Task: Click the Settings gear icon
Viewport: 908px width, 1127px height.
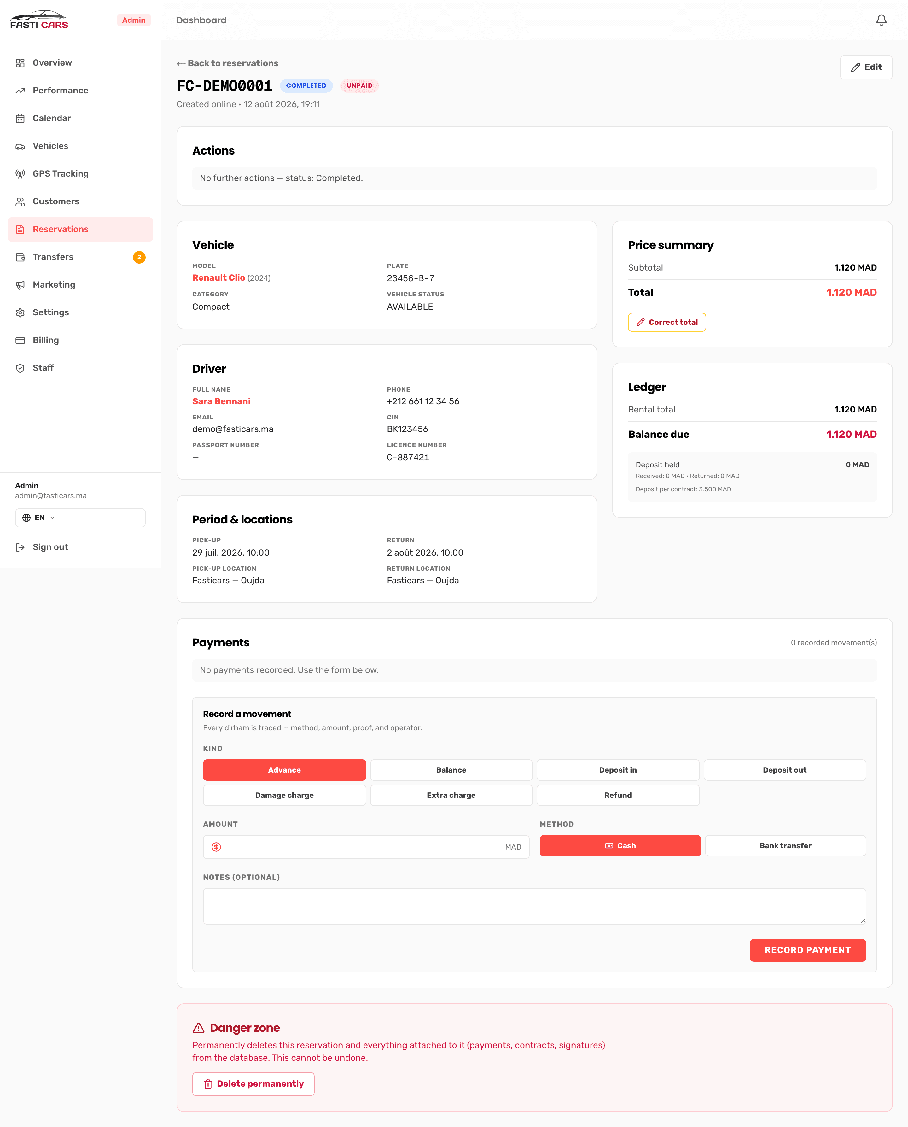Action: (x=20, y=312)
